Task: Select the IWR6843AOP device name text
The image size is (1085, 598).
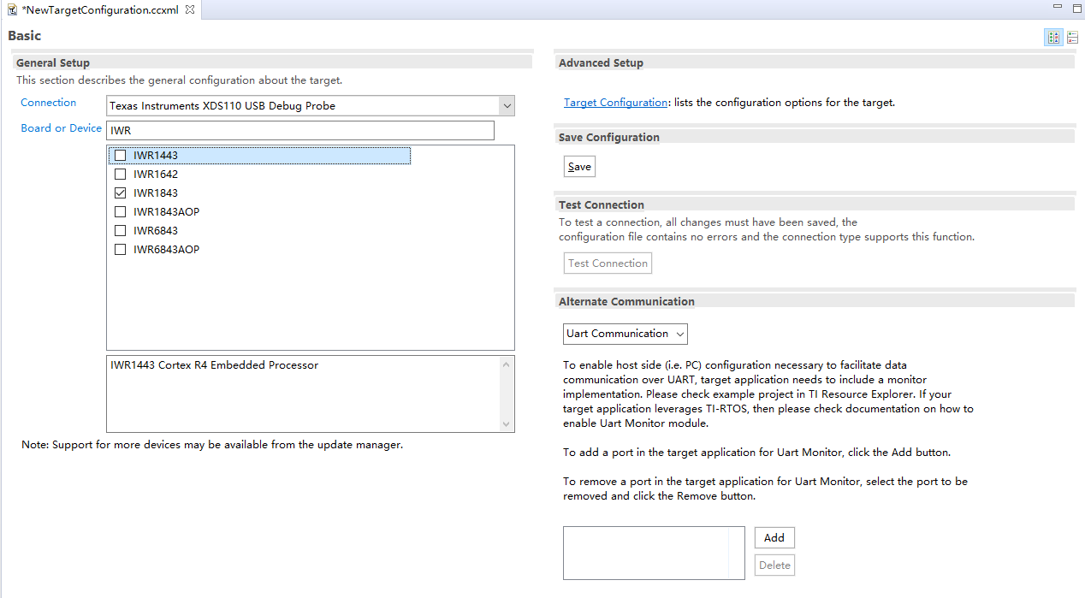Action: (x=166, y=250)
